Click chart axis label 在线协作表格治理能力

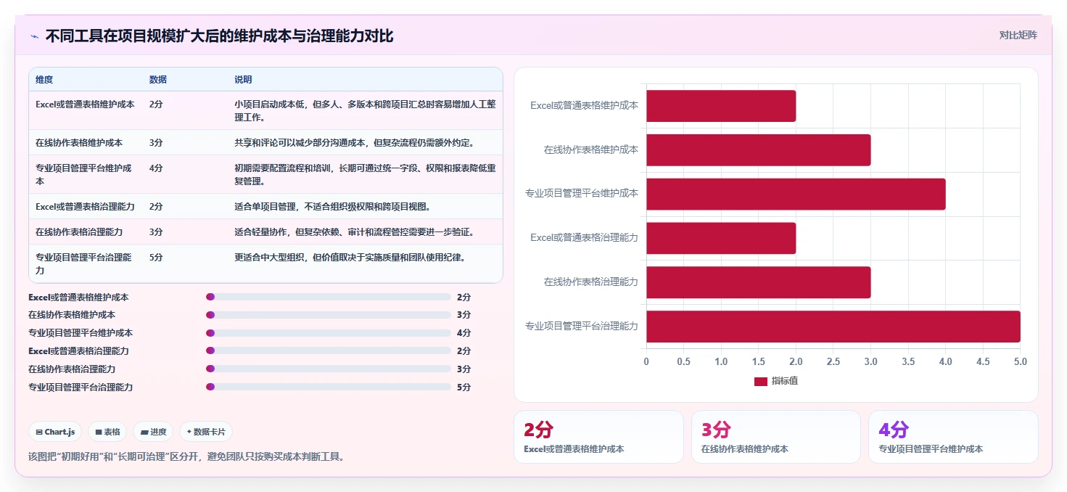click(x=591, y=282)
